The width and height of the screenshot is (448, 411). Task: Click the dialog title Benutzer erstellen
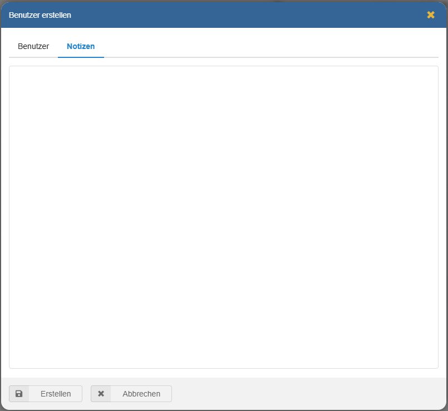pyautogui.click(x=40, y=15)
